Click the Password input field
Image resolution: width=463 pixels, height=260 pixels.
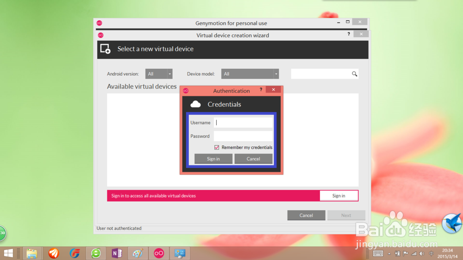point(243,136)
